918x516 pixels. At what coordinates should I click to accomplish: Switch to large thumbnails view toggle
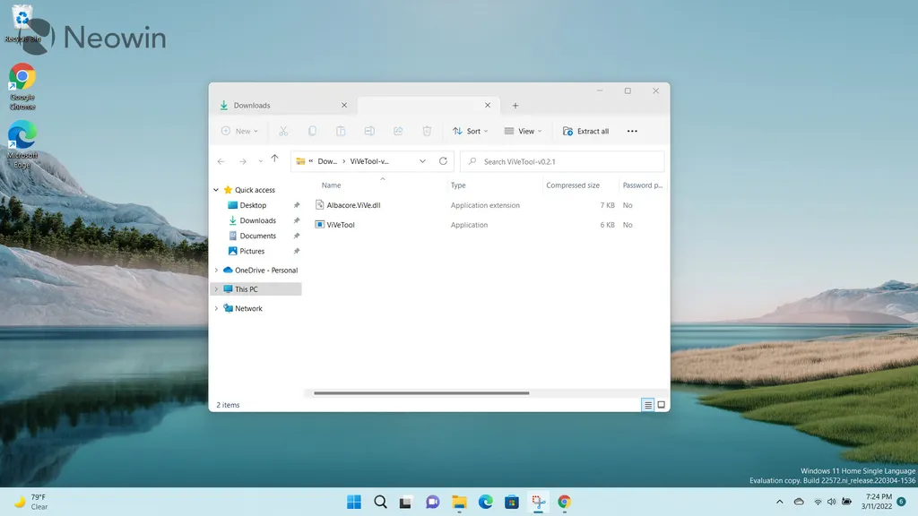click(x=661, y=405)
